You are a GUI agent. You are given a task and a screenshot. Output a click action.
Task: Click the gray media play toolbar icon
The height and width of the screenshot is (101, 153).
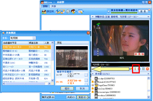pos(68,12)
